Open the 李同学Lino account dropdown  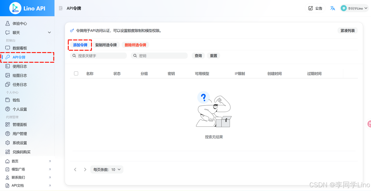click(354, 8)
